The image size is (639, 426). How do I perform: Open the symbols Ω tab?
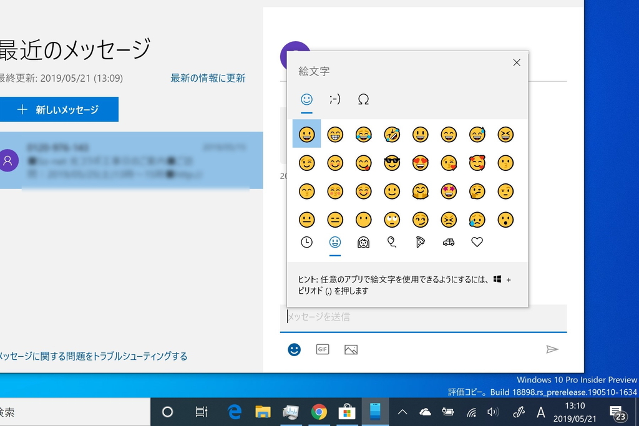[363, 99]
